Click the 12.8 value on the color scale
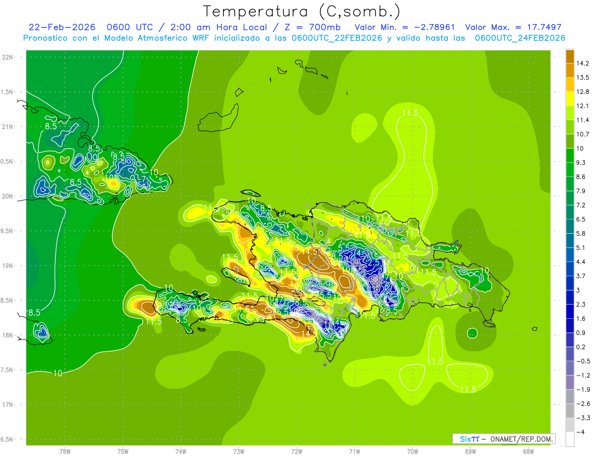 coord(584,91)
